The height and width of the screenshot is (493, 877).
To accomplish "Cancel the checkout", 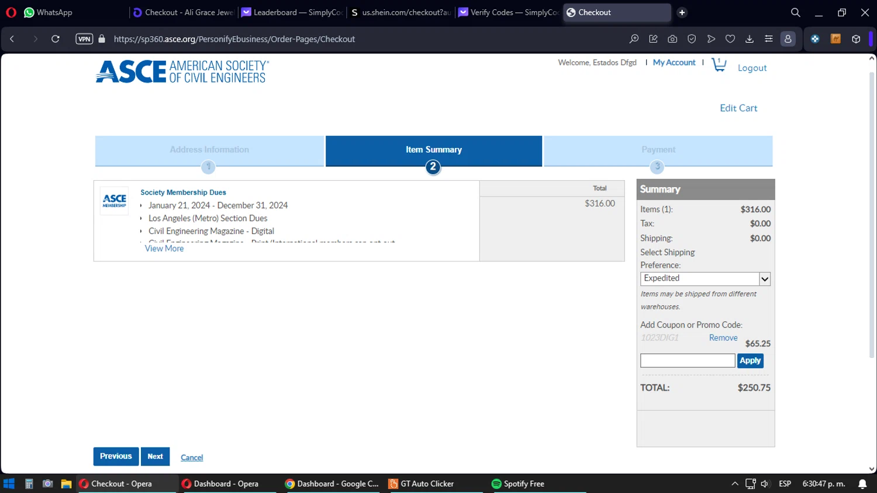I will (192, 457).
